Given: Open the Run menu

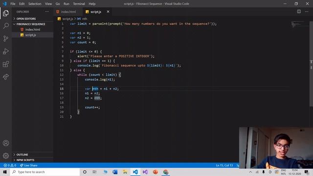Looking at the screenshot, I should coord(67,4).
